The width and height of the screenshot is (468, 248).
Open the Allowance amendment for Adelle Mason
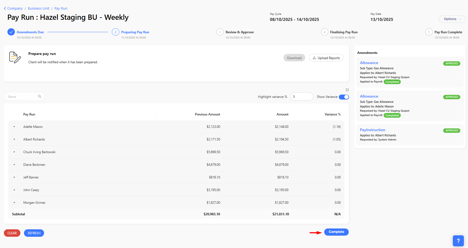pyautogui.click(x=369, y=97)
